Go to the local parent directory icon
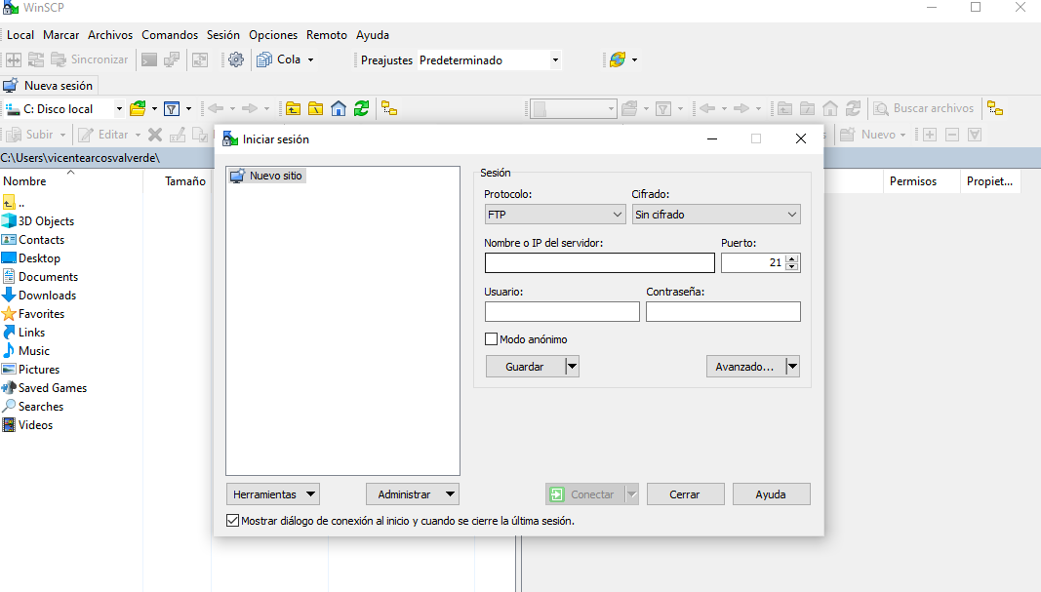The image size is (1041, 592). (293, 108)
